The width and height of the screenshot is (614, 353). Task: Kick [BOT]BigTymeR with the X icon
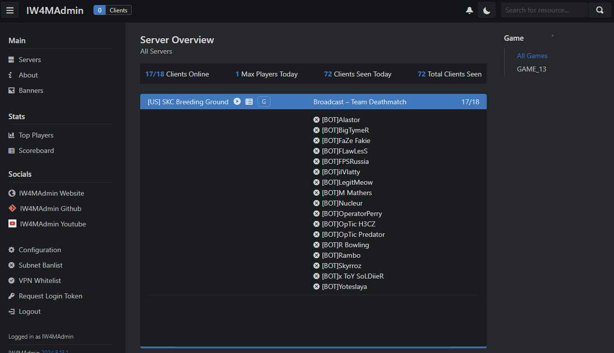pyautogui.click(x=316, y=130)
